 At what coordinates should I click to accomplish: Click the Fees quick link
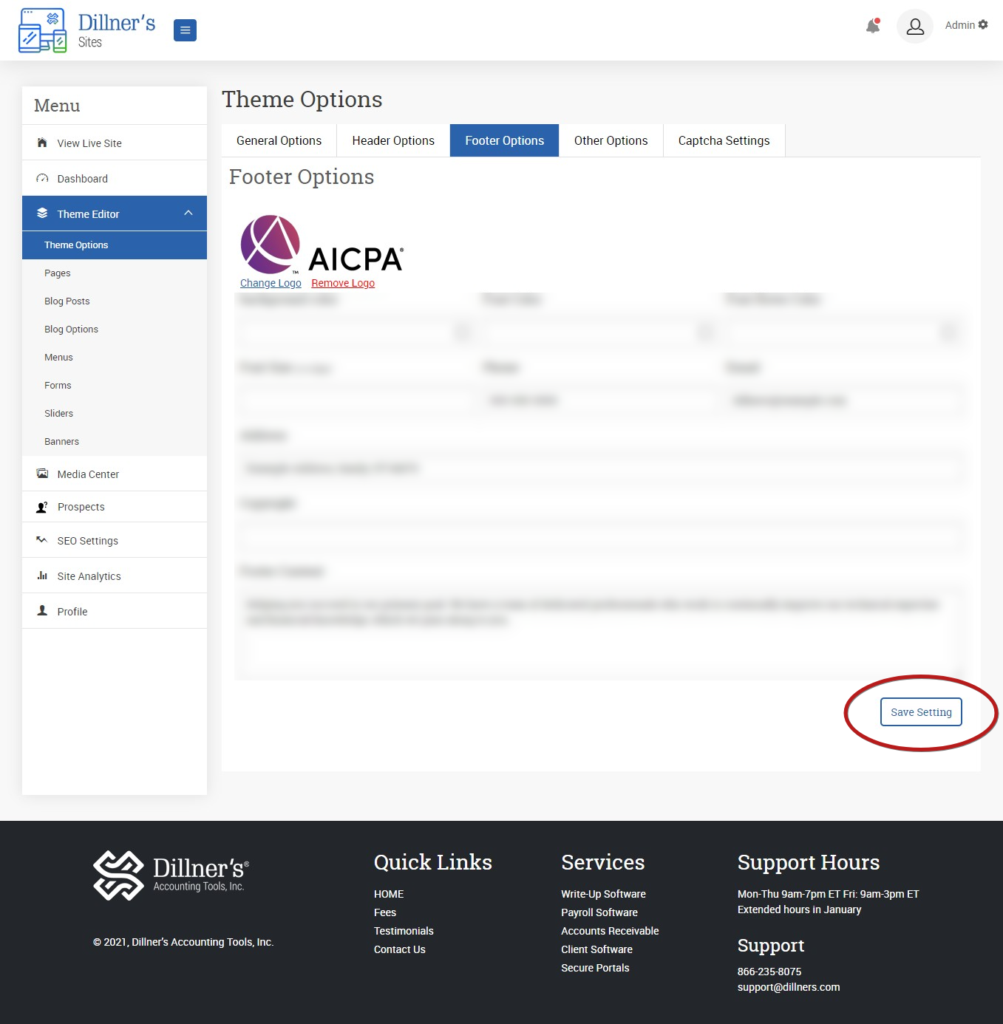click(x=385, y=912)
